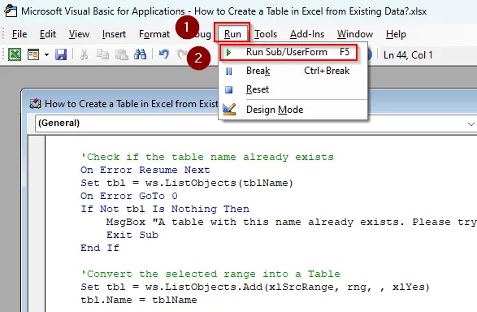Click the Cut scissors icon

pyautogui.click(x=84, y=54)
